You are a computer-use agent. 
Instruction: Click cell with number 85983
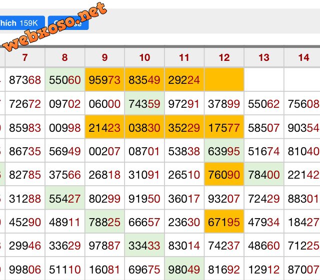pyautogui.click(x=25, y=127)
